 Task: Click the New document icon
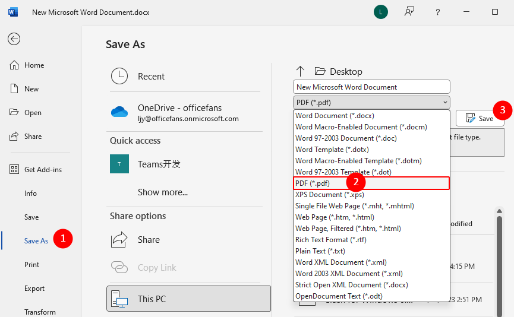tap(14, 89)
